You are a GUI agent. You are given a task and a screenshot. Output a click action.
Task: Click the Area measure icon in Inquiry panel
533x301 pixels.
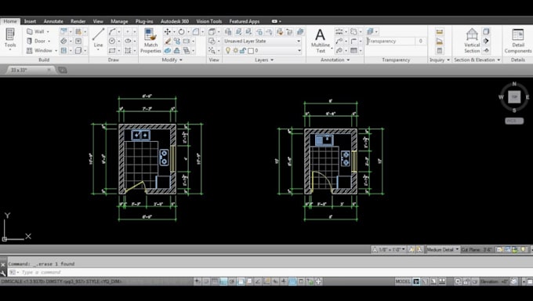pos(440,42)
